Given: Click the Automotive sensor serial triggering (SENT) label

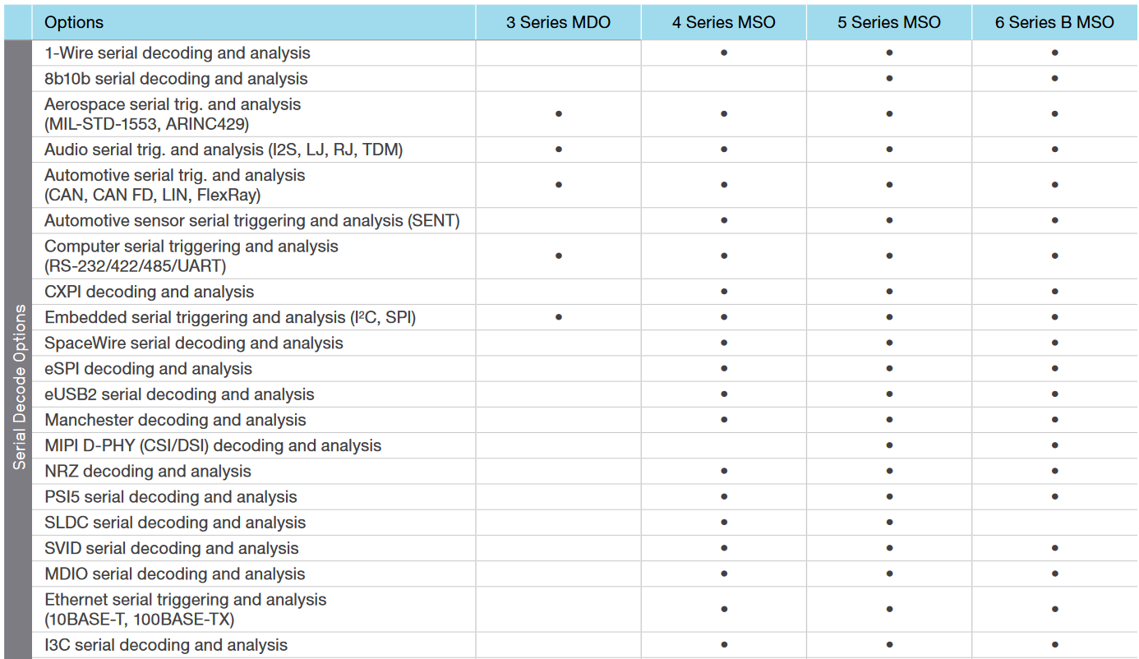Looking at the screenshot, I should 251,220.
